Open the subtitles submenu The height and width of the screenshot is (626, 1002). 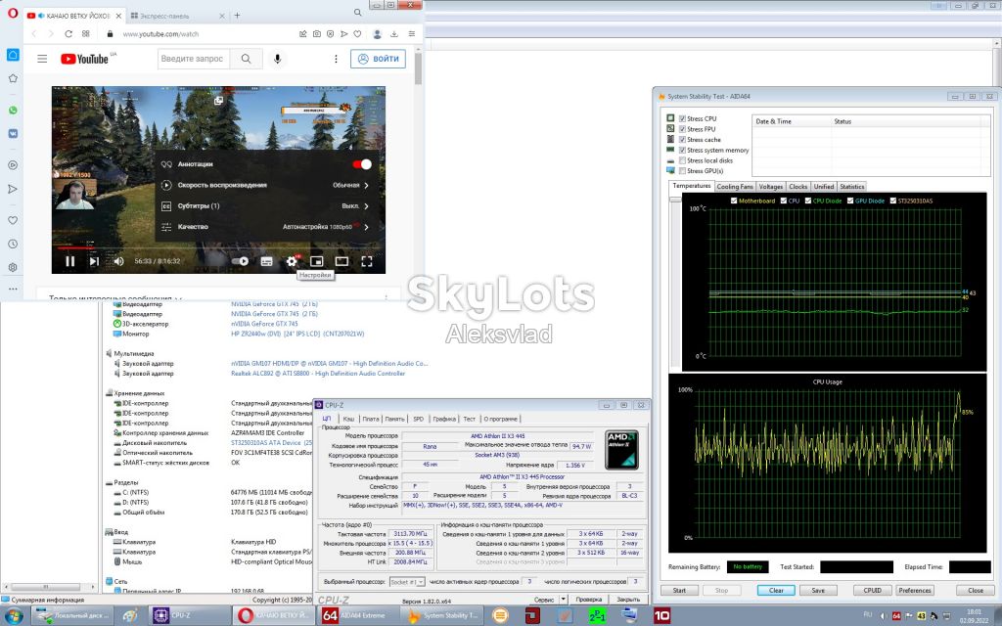click(266, 206)
